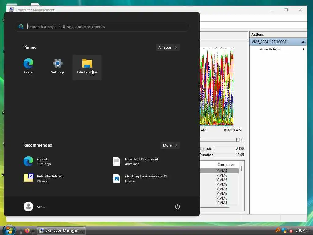Click the graph time range slider handle
The height and width of the screenshot is (235, 313).
pos(238,140)
